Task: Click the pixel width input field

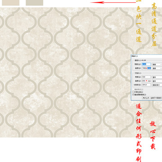Action: click(146, 64)
